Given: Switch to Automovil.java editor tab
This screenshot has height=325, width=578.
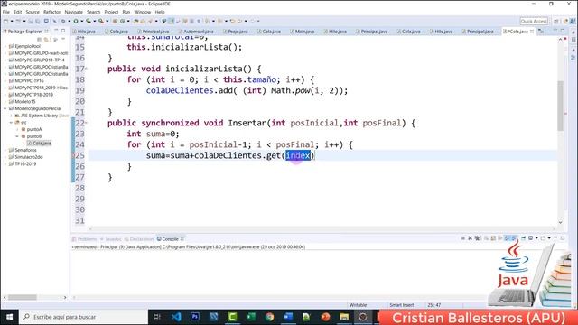Looking at the screenshot, I should pos(196,32).
